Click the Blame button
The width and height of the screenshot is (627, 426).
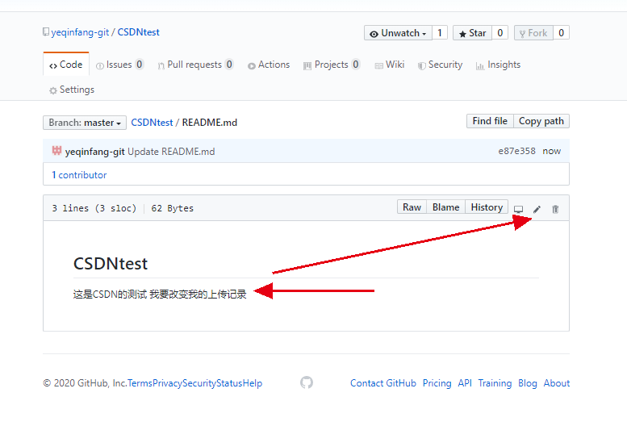point(446,207)
